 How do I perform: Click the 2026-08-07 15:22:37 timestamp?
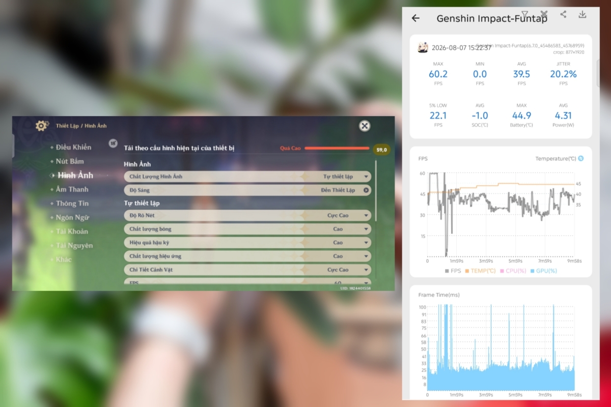(x=461, y=48)
